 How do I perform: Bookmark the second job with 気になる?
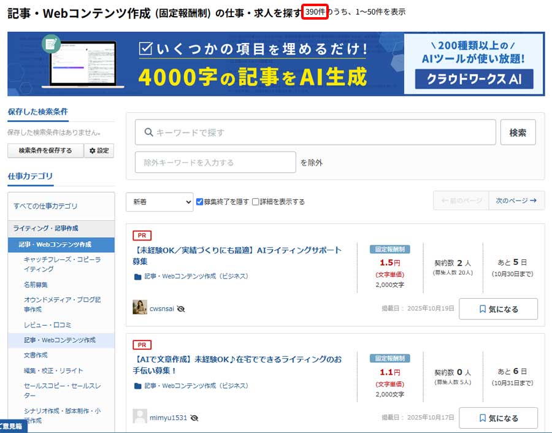[x=498, y=418]
